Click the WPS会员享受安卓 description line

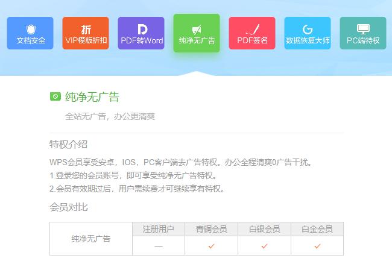[x=181, y=162]
